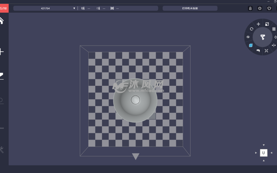Open the layer view lines icon
The image size is (277, 173).
pyautogui.click(x=274, y=29)
